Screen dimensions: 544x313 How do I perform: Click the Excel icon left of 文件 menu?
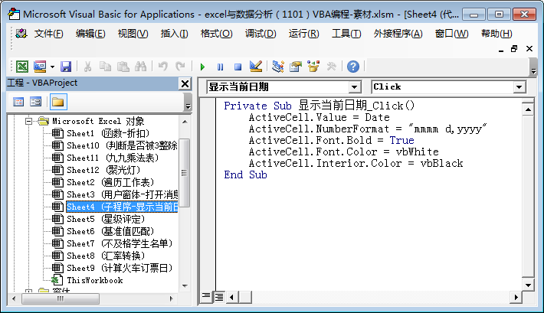tap(21, 34)
